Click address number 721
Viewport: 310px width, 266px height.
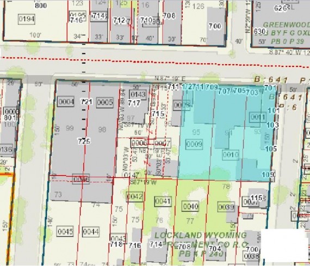86,102
